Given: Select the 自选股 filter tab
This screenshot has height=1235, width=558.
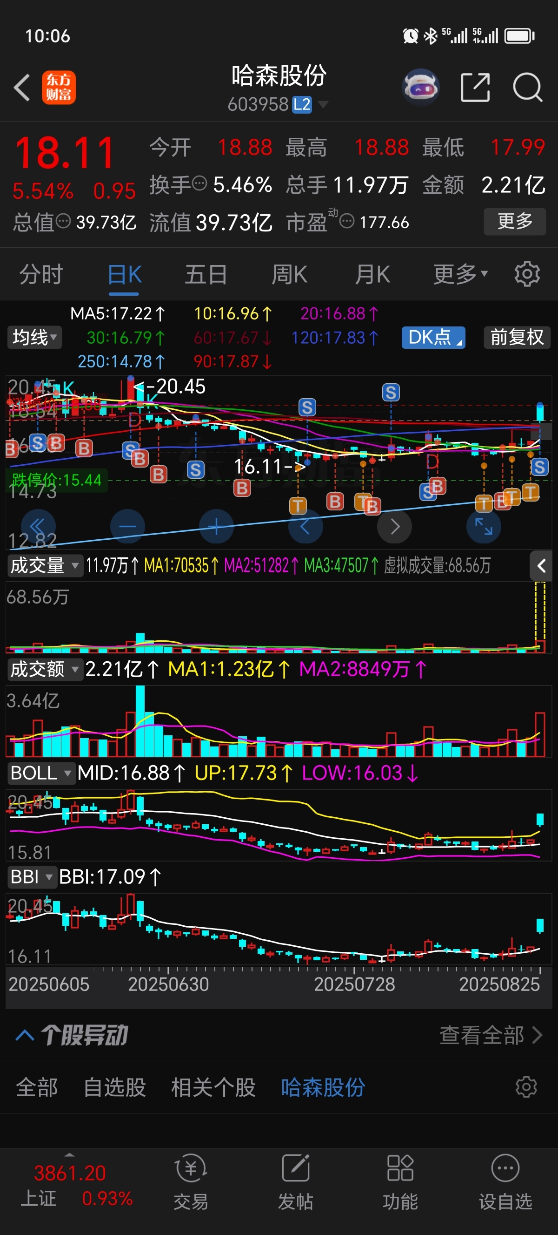Looking at the screenshot, I should tap(114, 1087).
